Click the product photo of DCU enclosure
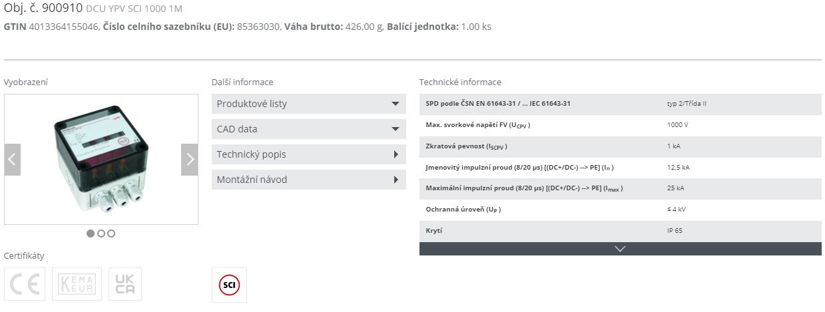Screen dimensions: 825x312 pos(101,160)
